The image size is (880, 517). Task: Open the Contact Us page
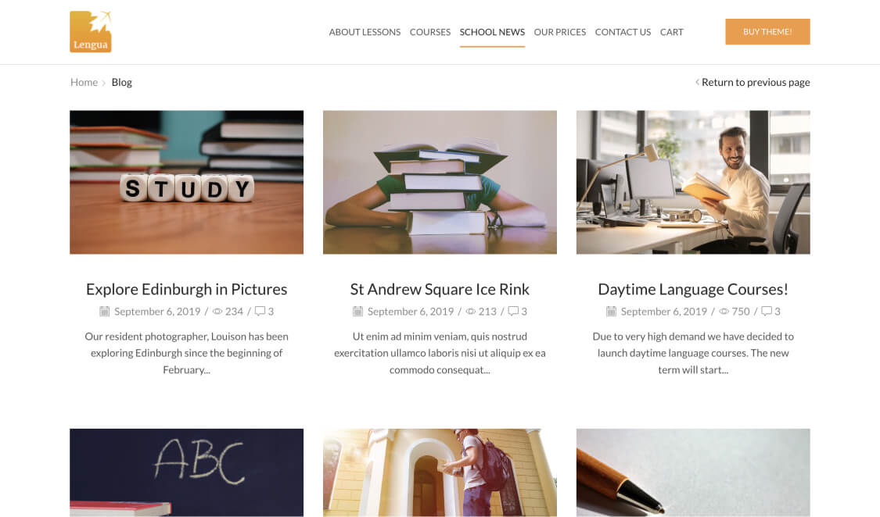tap(623, 32)
